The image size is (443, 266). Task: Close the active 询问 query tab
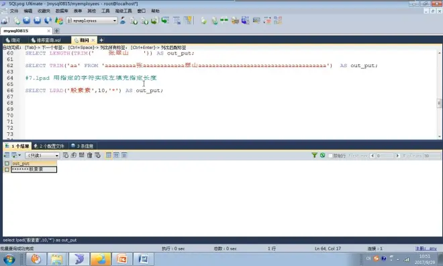tap(93, 40)
